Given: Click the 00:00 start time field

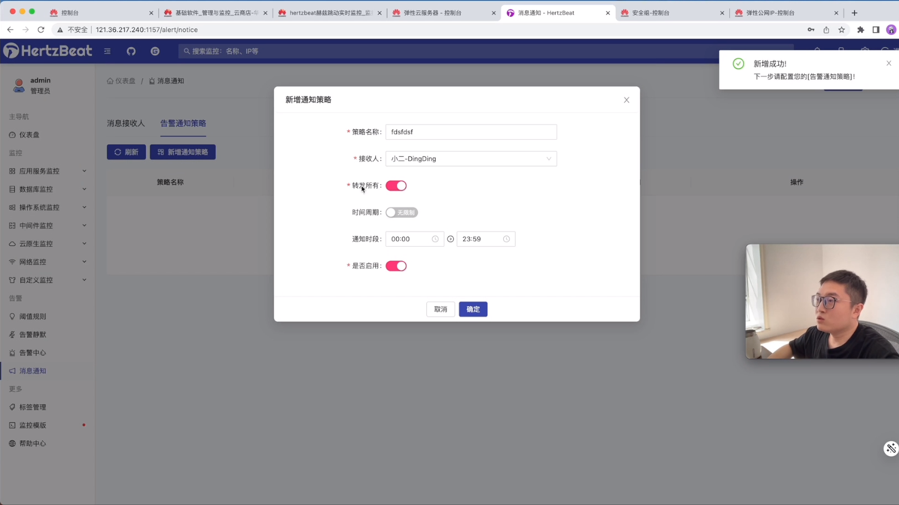Looking at the screenshot, I should tap(415, 239).
